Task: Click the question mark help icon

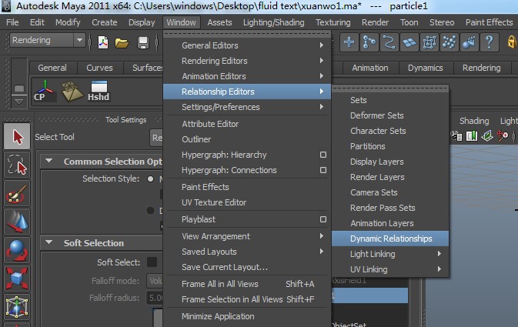Action: 490,42
